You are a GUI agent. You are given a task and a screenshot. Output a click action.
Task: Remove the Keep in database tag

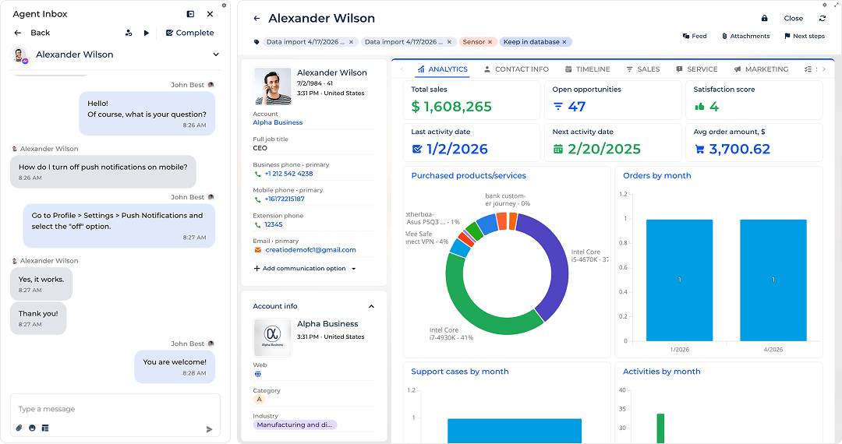pos(564,42)
